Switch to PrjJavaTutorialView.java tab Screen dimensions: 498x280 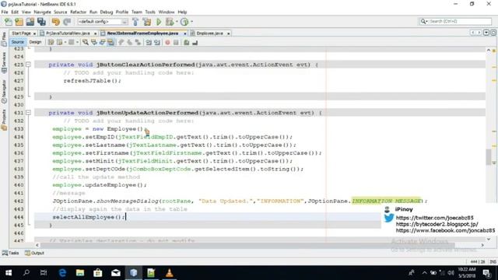click(68, 33)
